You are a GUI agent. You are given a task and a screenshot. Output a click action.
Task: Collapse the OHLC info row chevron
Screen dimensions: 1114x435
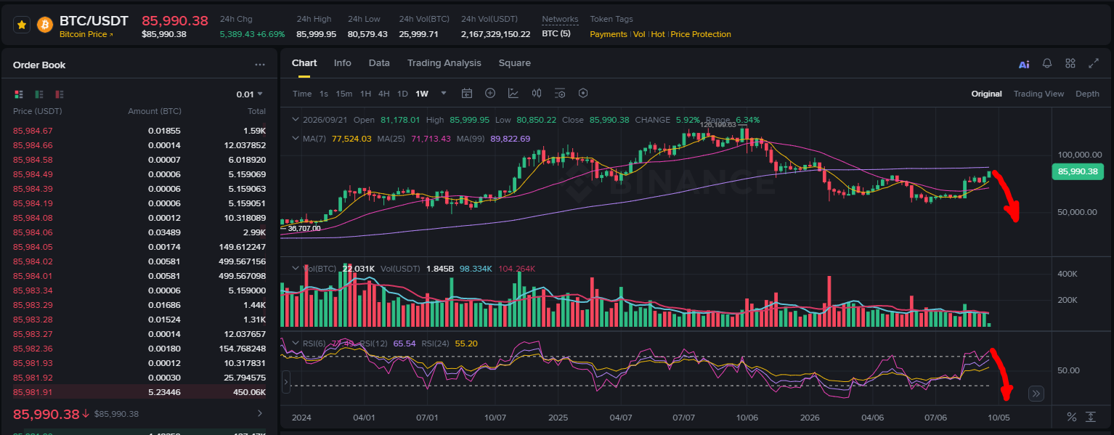click(296, 120)
